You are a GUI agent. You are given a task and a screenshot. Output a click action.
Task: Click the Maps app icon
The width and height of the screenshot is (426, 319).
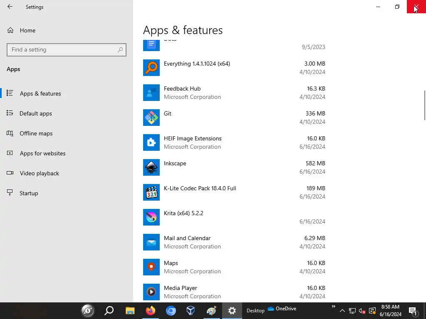click(x=151, y=267)
